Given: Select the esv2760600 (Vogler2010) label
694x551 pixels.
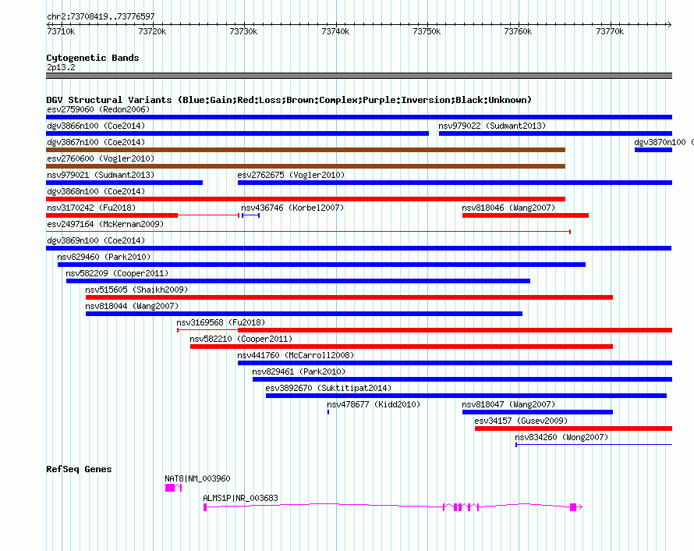Looking at the screenshot, I should (x=101, y=158).
